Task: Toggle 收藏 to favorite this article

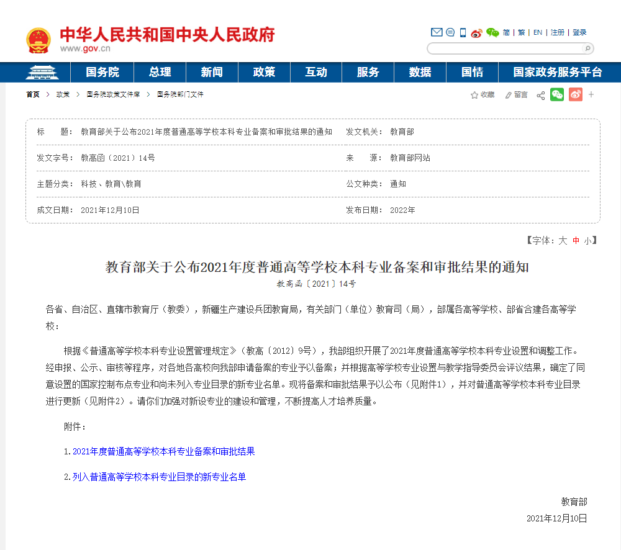Action: tap(483, 94)
